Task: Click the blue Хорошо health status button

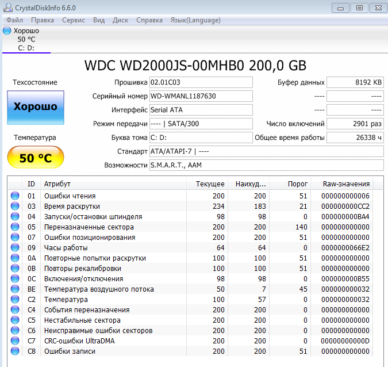Action: (36, 107)
